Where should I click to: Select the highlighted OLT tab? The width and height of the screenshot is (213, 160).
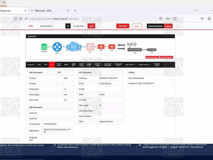(52, 65)
